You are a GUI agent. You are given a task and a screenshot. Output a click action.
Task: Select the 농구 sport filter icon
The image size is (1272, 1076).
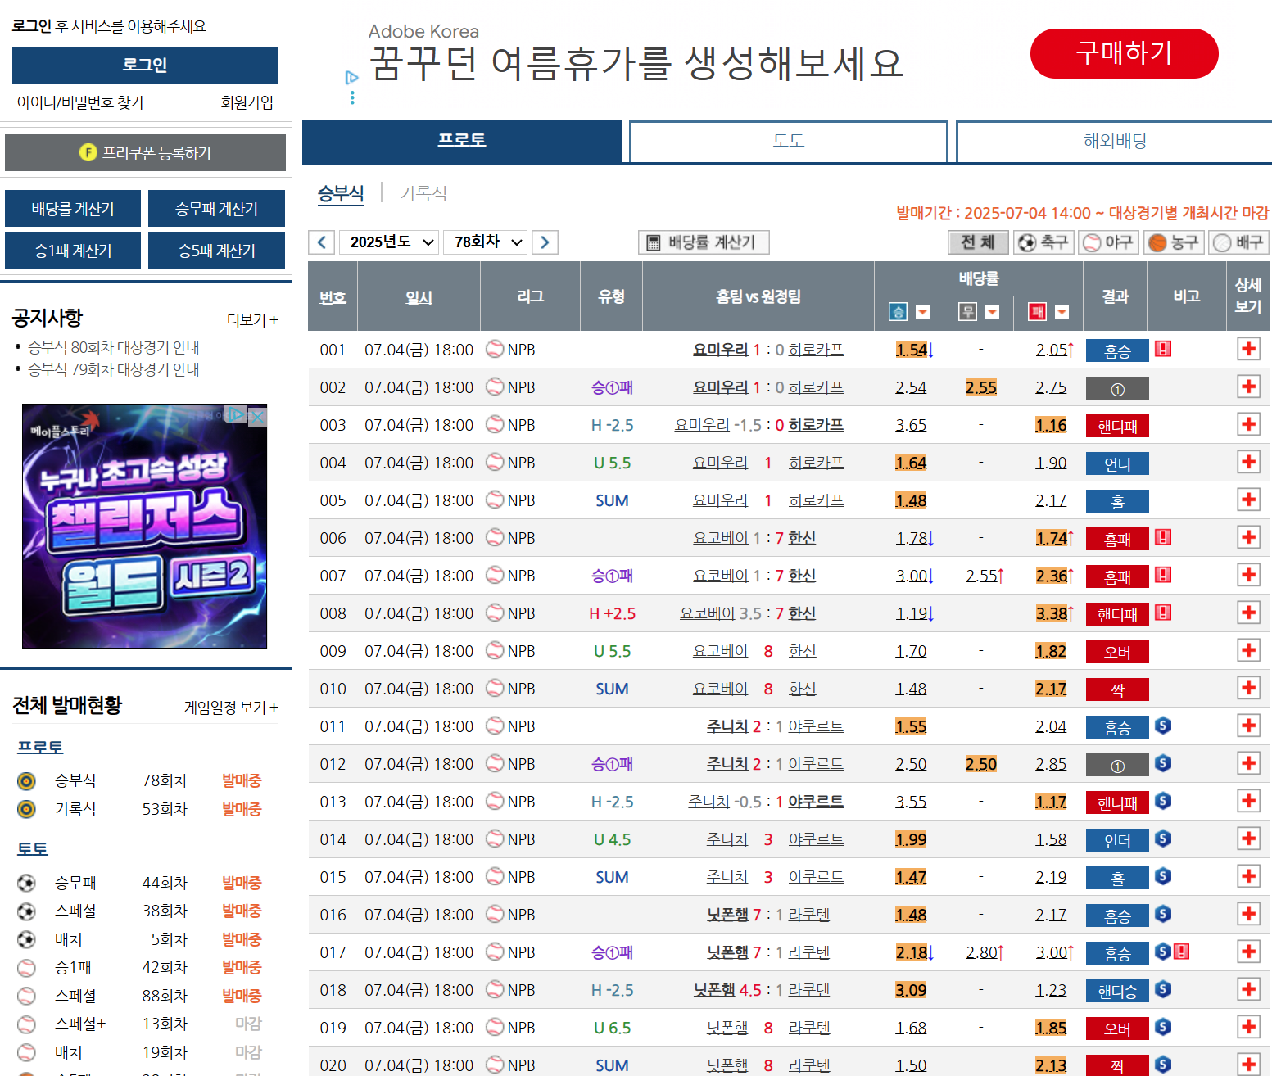point(1174,242)
